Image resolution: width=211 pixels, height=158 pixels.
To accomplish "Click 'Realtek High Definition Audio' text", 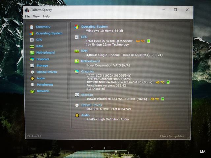I will (x=107, y=119).
